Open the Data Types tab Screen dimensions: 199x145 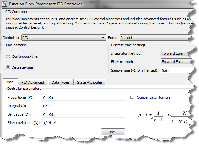click(x=61, y=82)
